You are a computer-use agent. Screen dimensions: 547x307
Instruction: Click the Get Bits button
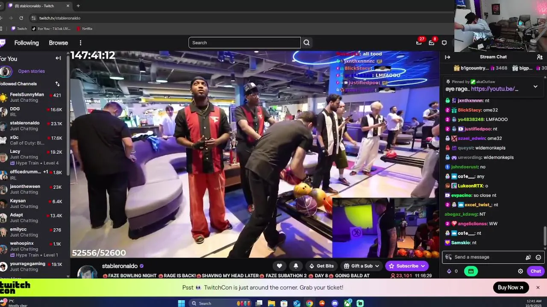[x=321, y=266]
